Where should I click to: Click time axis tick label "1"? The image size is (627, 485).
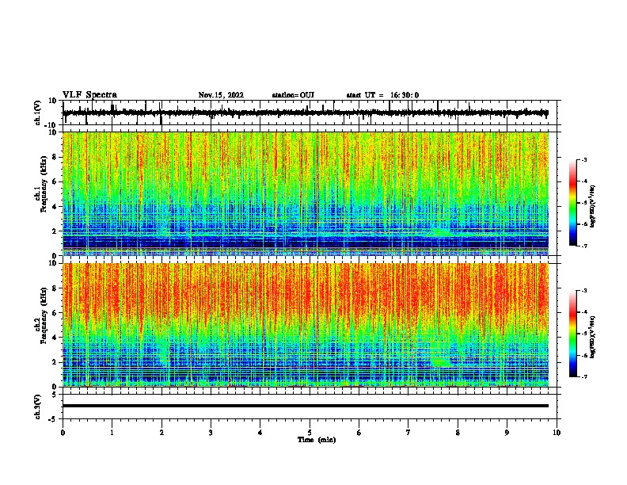(x=112, y=432)
